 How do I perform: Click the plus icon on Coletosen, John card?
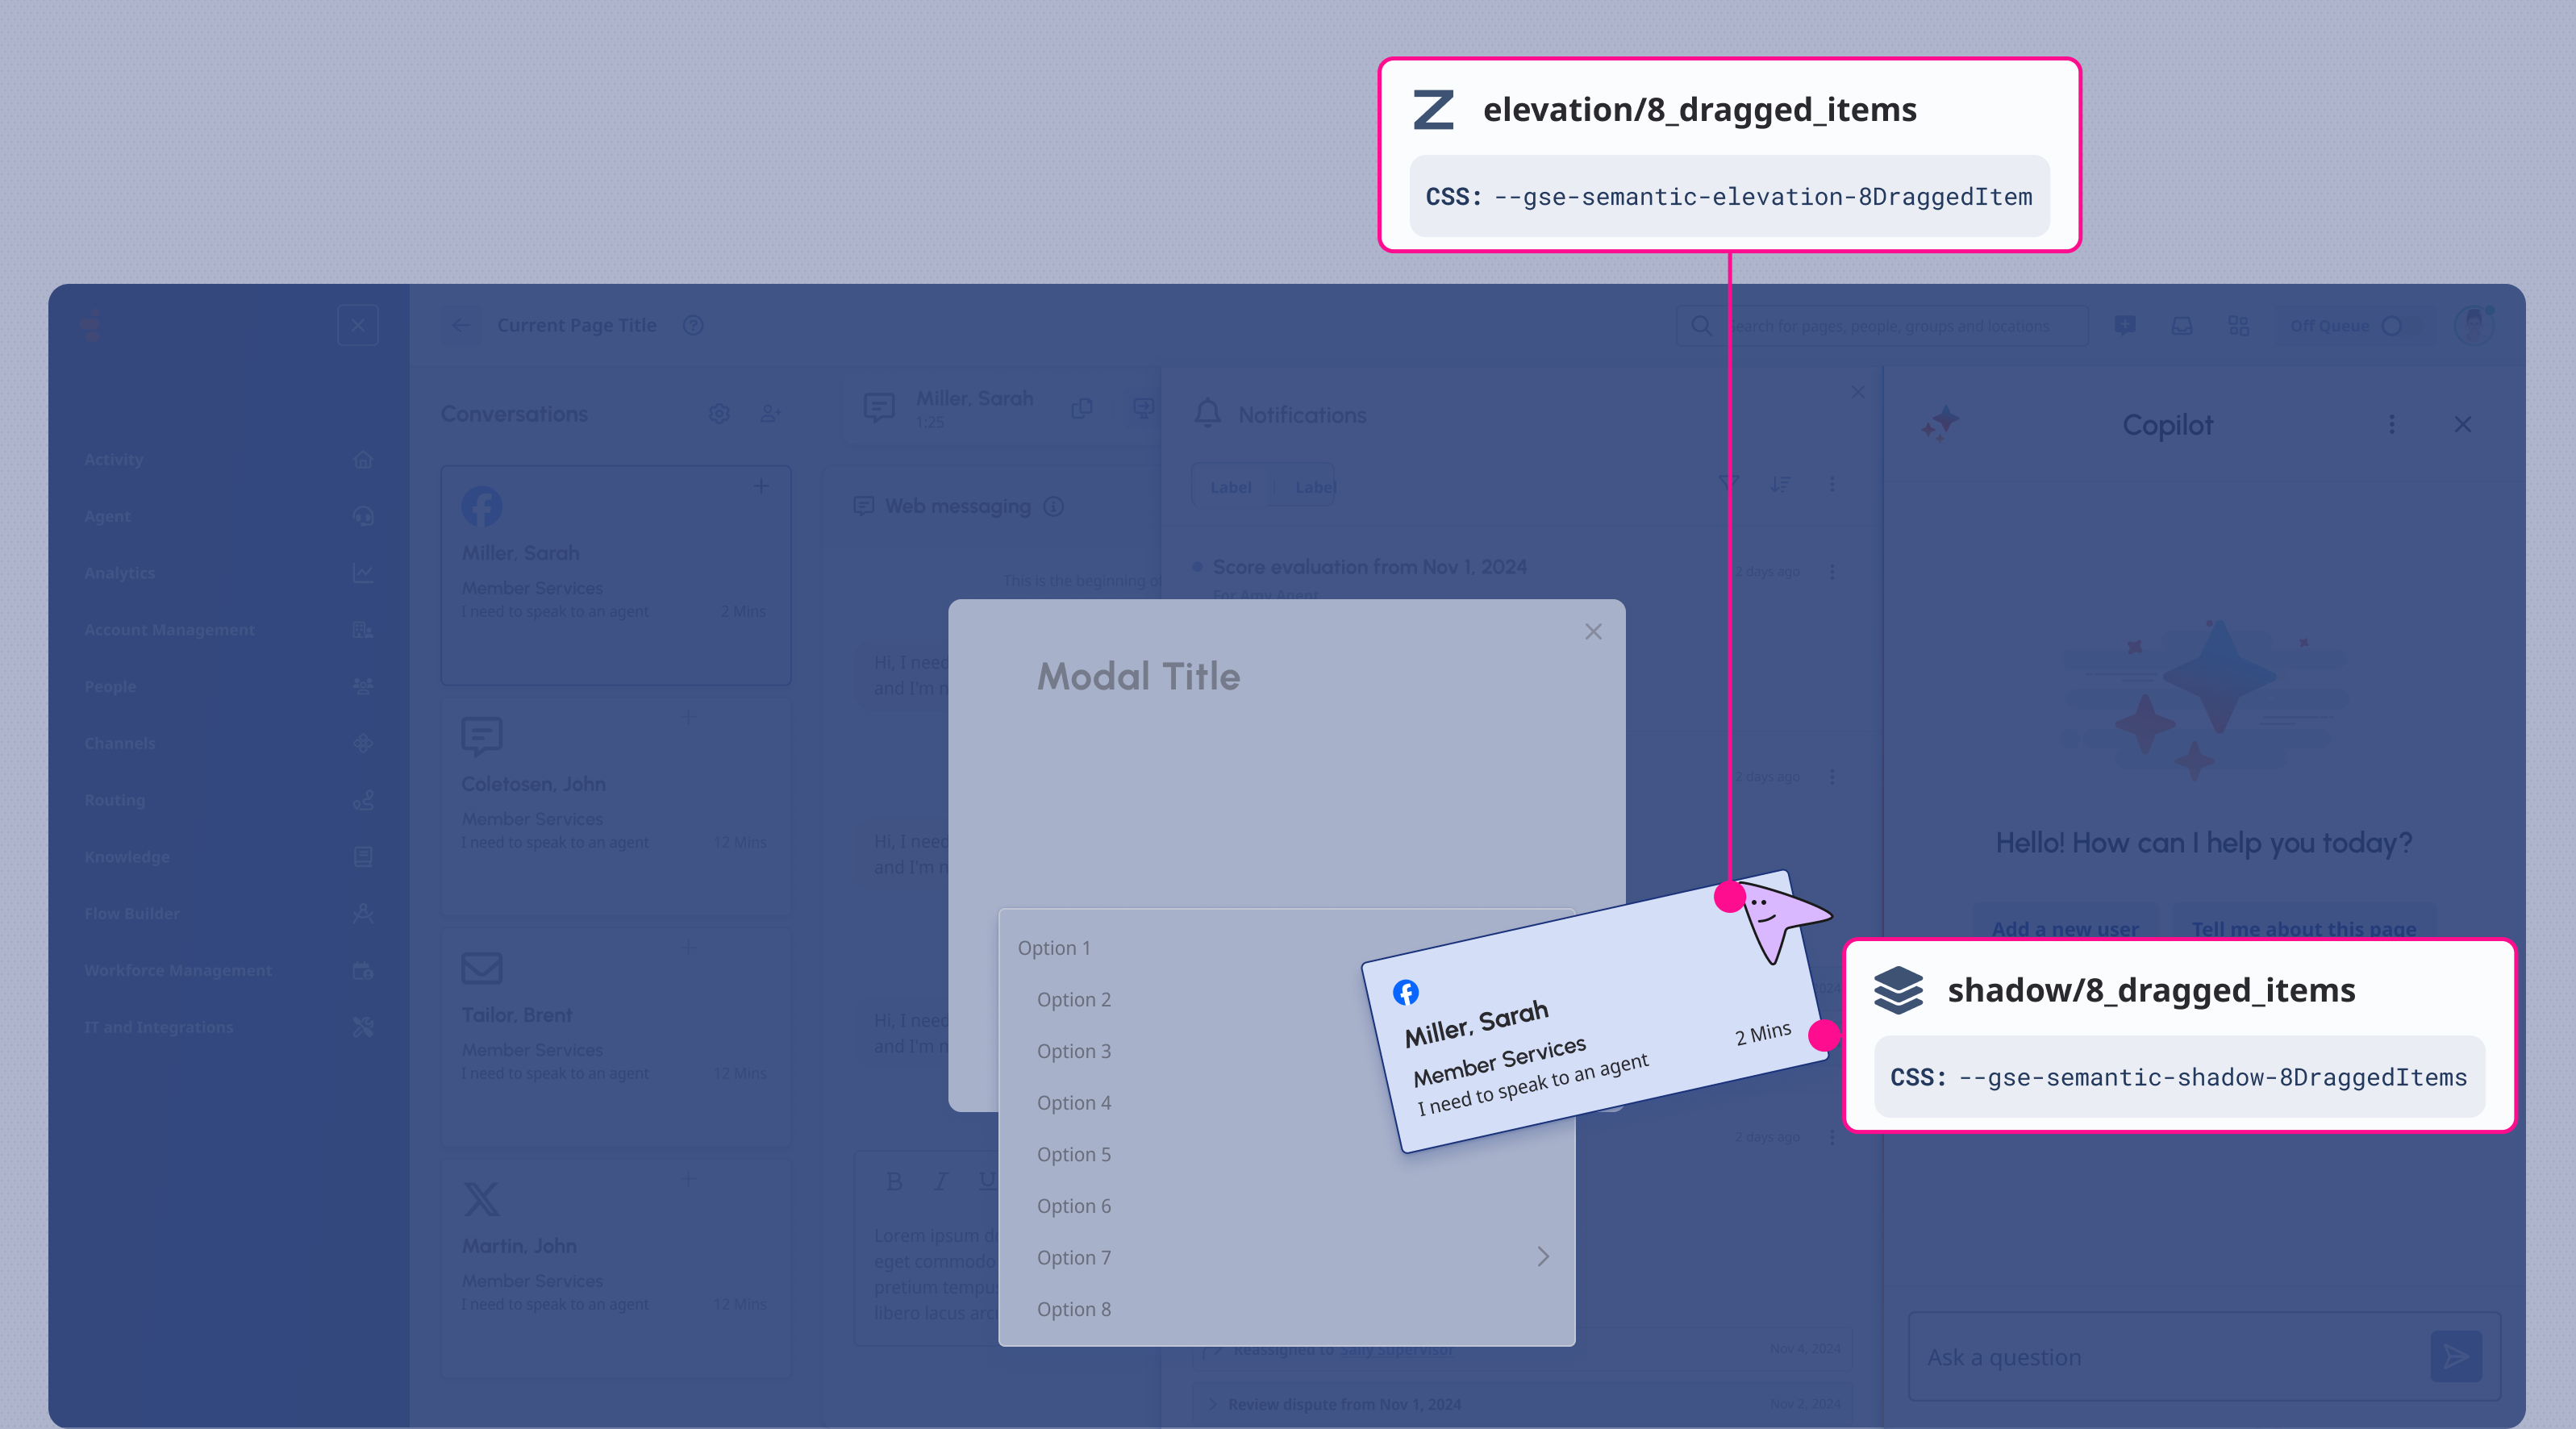688,717
